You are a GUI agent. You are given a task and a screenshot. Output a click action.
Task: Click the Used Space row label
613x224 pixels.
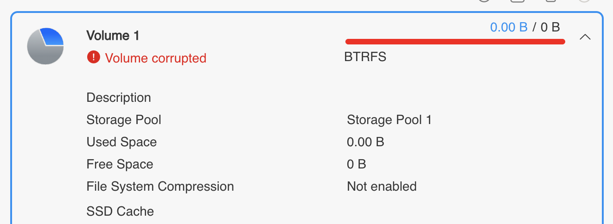click(x=121, y=142)
